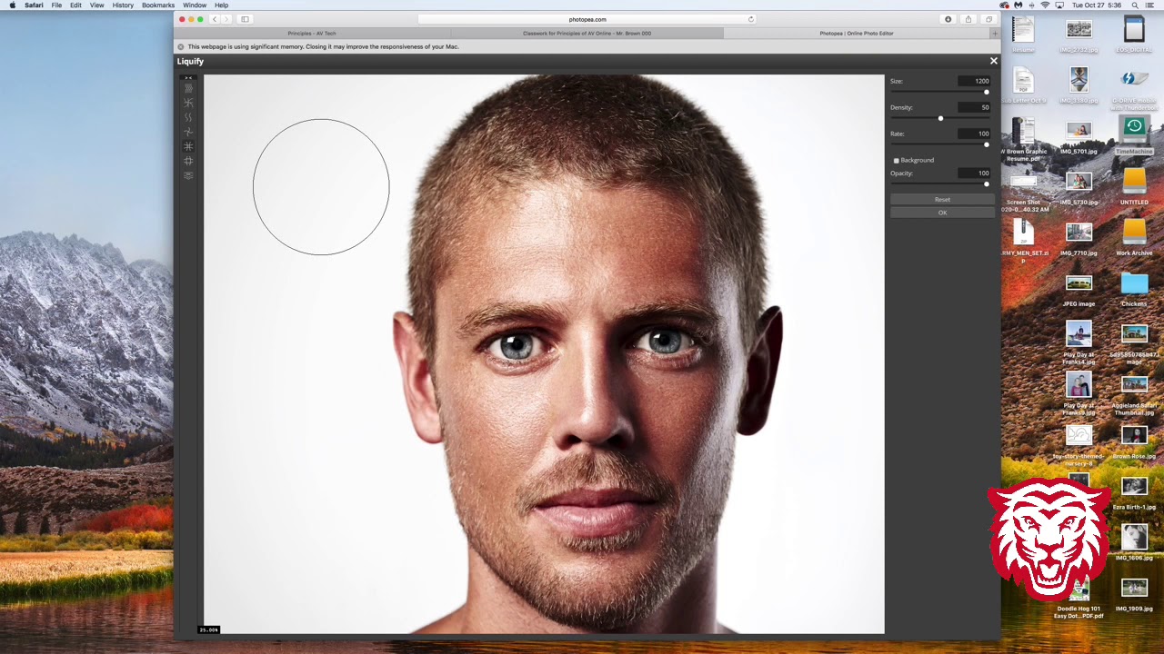Select IMG_7710.jpg on desktop
Screen dimensions: 1164x654
click(x=1079, y=239)
